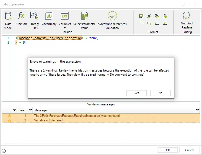Click the line 2 warning triangle icon

pyautogui.click(x=9, y=120)
